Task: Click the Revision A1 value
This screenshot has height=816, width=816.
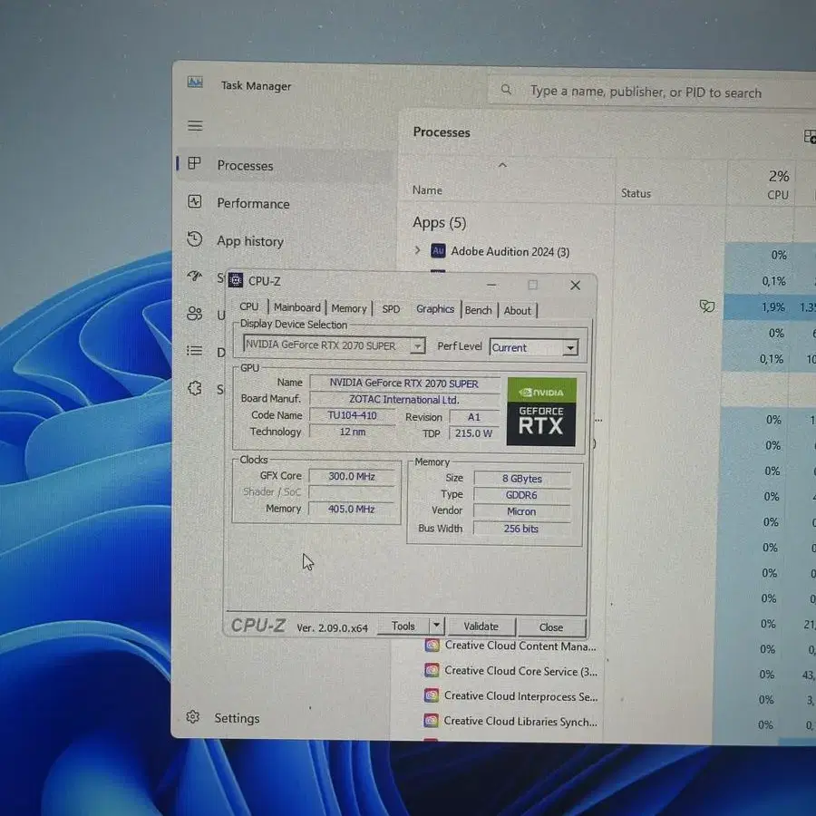Action: [474, 417]
